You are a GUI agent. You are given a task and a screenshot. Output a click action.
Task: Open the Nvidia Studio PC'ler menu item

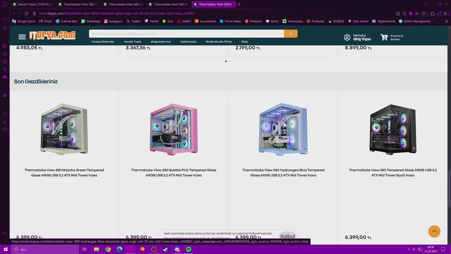tap(219, 42)
